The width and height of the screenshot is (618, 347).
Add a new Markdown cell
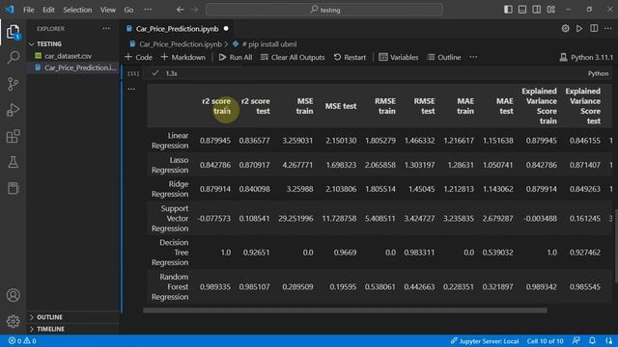point(183,57)
